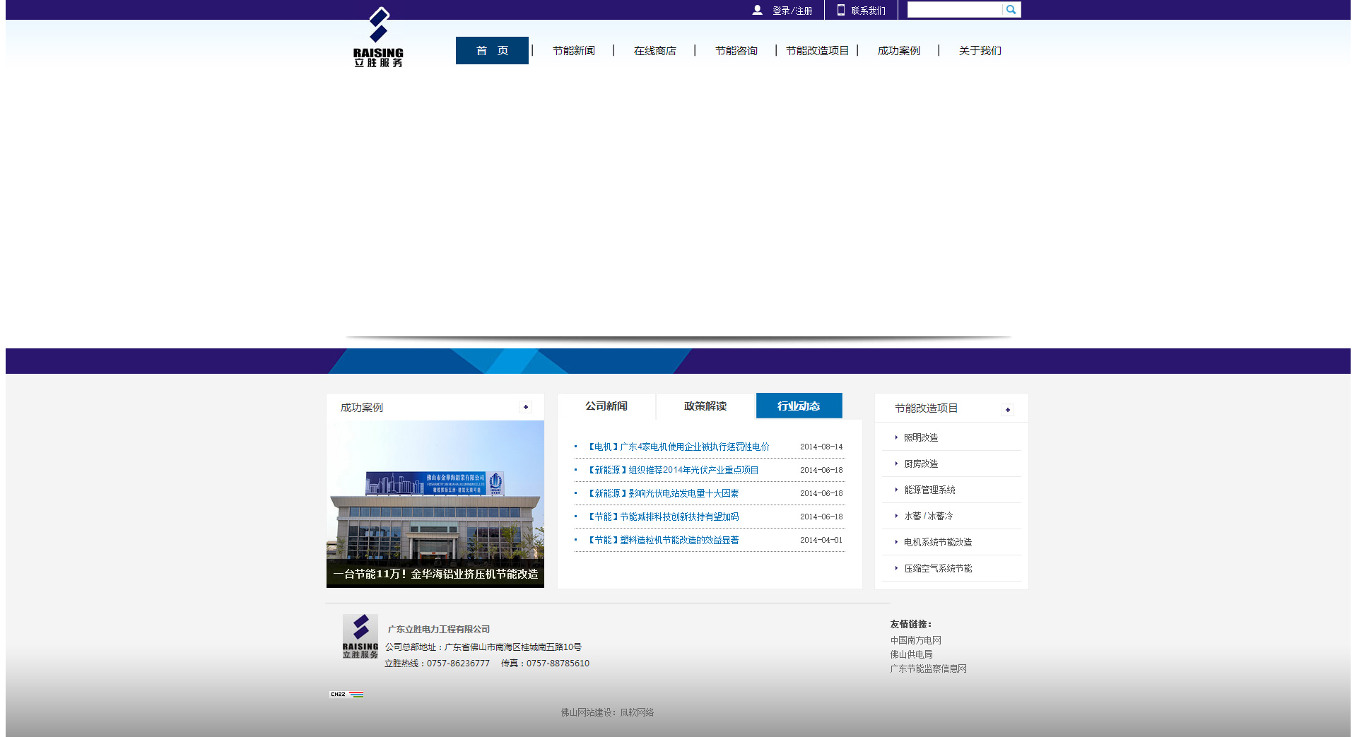Open the 能源管理系统 project item

[929, 490]
